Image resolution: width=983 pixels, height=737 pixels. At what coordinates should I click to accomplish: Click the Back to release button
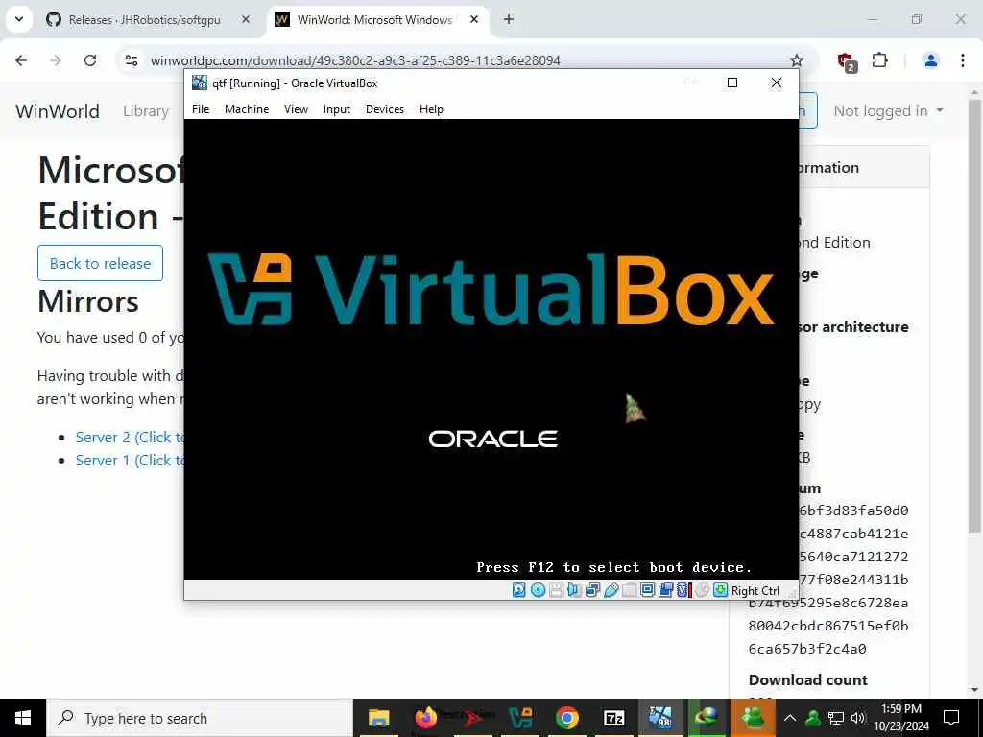coord(100,263)
